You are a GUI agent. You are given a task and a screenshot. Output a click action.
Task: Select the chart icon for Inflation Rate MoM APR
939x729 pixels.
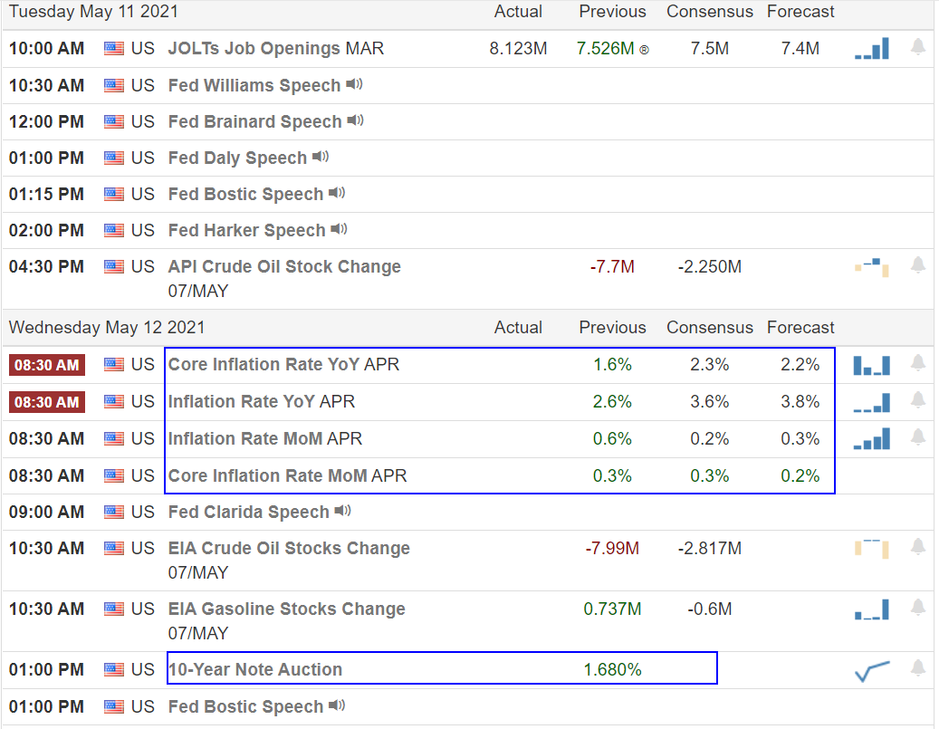coord(871,438)
